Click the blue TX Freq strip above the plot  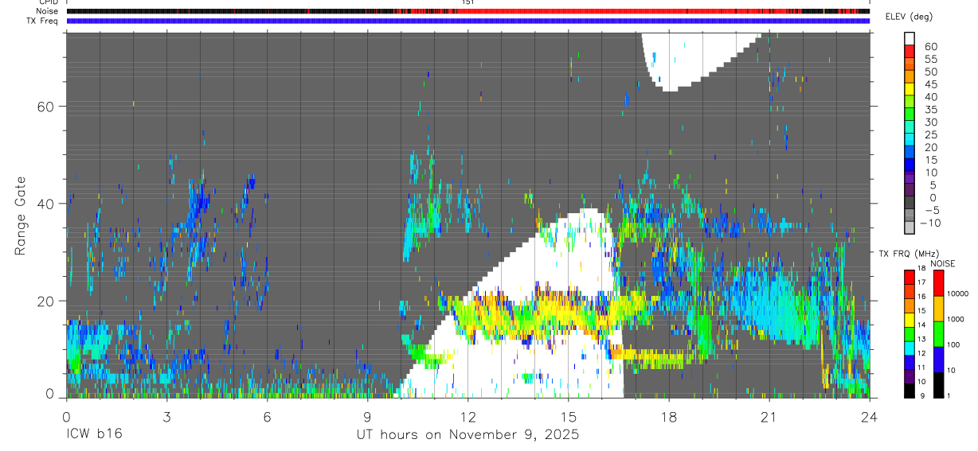(467, 21)
